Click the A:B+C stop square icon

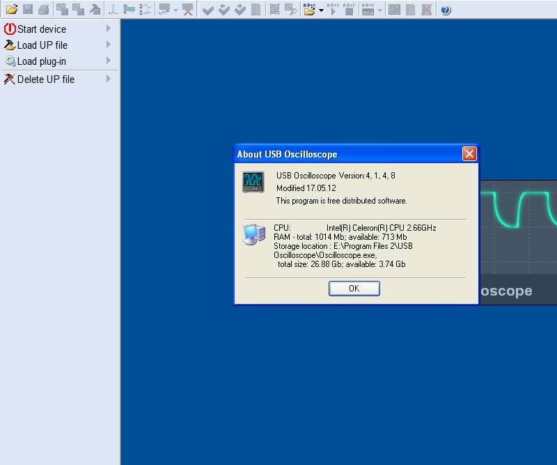[350, 9]
